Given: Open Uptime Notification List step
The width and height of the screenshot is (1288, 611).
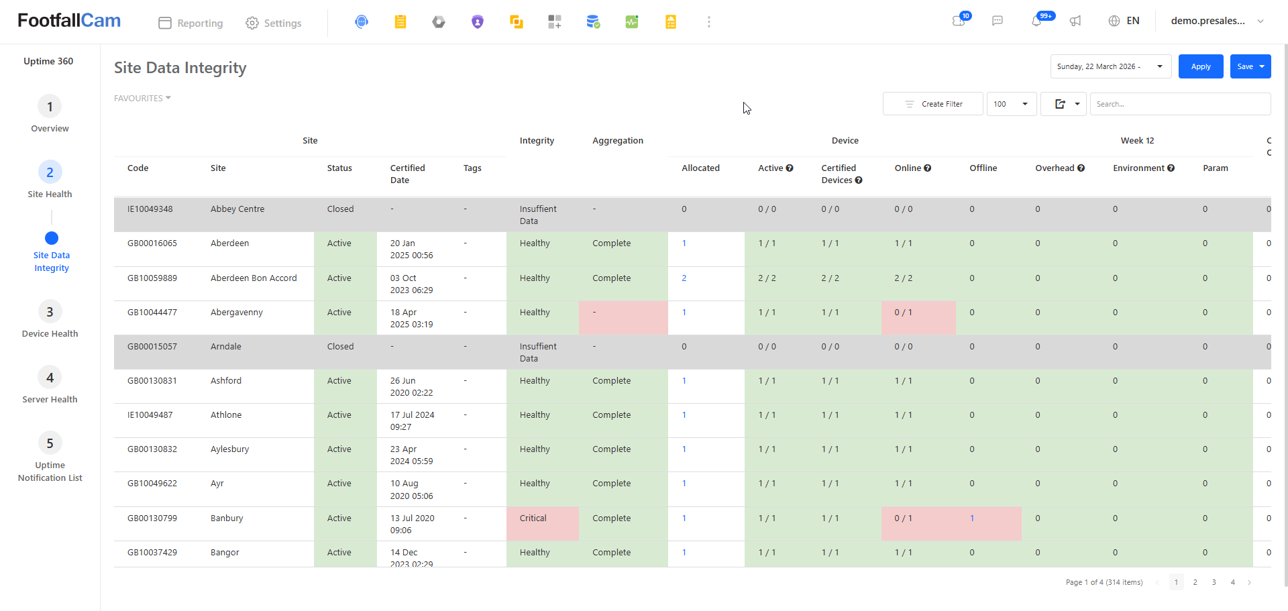Looking at the screenshot, I should 50,457.
